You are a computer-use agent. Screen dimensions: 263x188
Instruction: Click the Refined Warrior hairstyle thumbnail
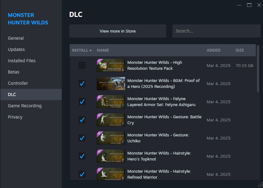[x=111, y=174]
